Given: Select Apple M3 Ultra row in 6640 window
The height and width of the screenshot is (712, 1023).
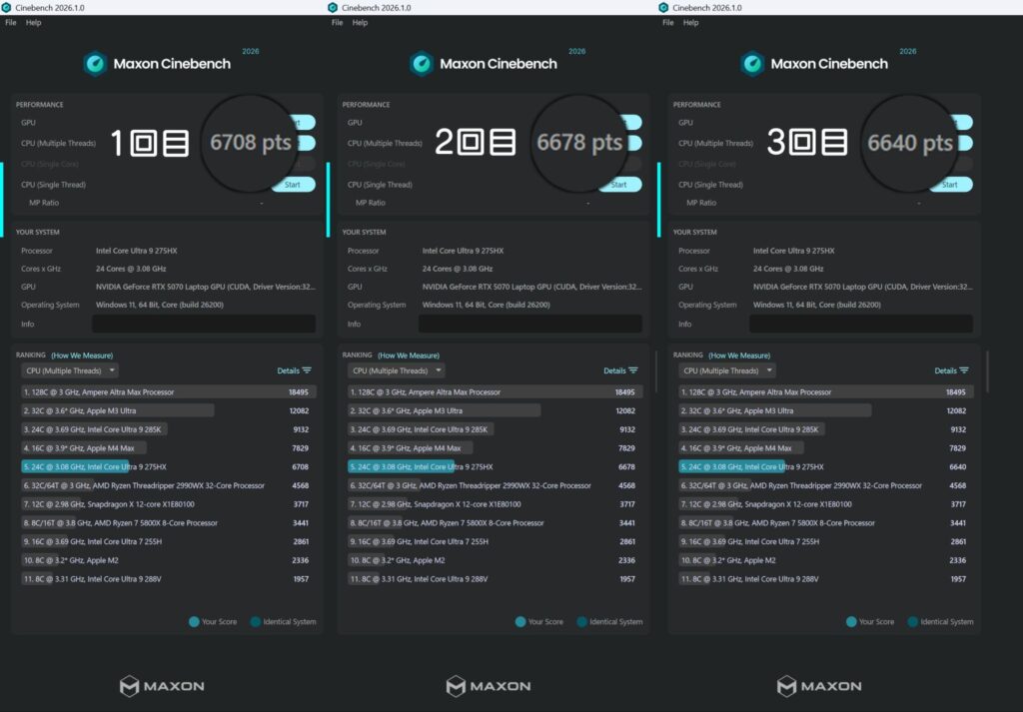Looking at the screenshot, I should [826, 410].
